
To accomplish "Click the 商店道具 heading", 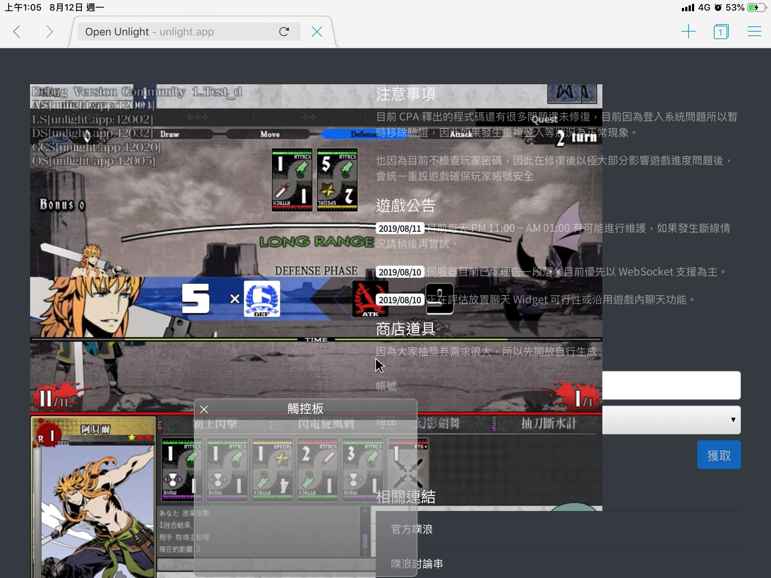I will click(x=405, y=329).
